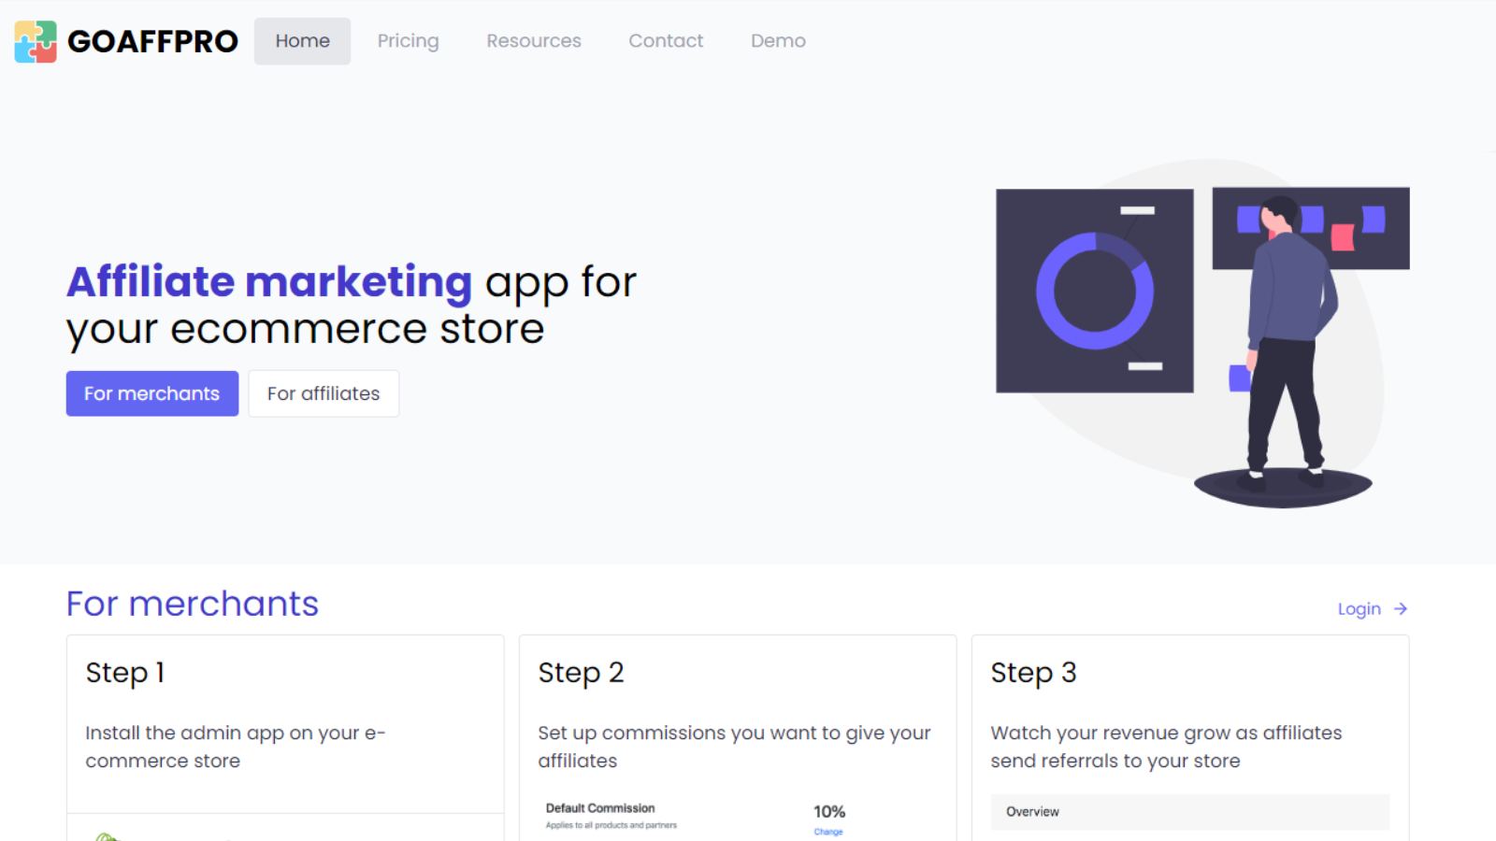The width and height of the screenshot is (1496, 841).
Task: Click the Step 3 card heading
Action: (1033, 673)
